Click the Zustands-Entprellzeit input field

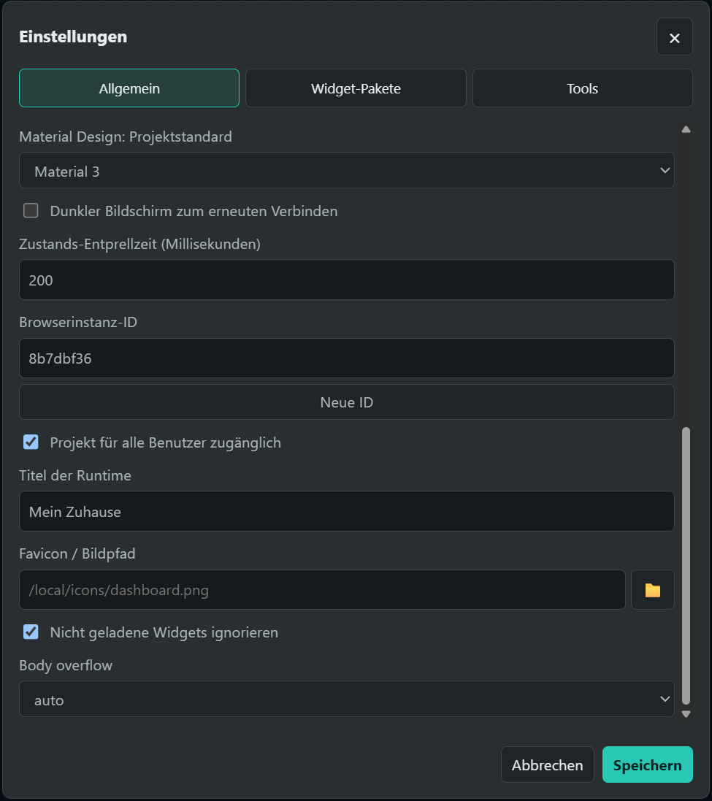click(x=346, y=280)
